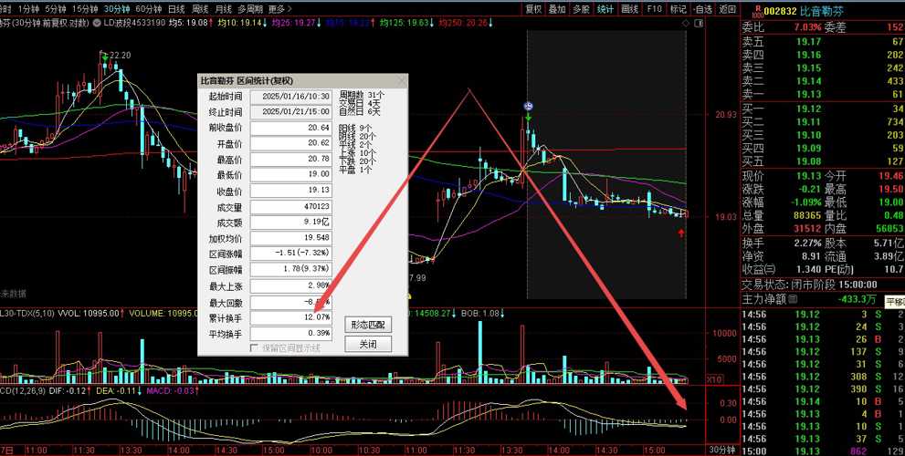This screenshot has width=905, height=456.
Task: Expand the 更多 periods dropdown
Action: tap(280, 9)
